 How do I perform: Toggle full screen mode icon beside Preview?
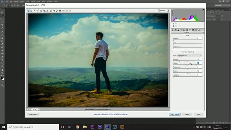168,10
